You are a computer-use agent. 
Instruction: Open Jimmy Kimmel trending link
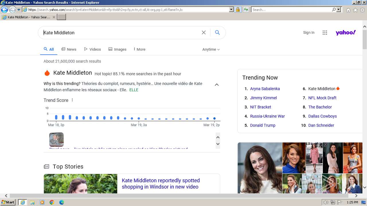click(x=263, y=98)
